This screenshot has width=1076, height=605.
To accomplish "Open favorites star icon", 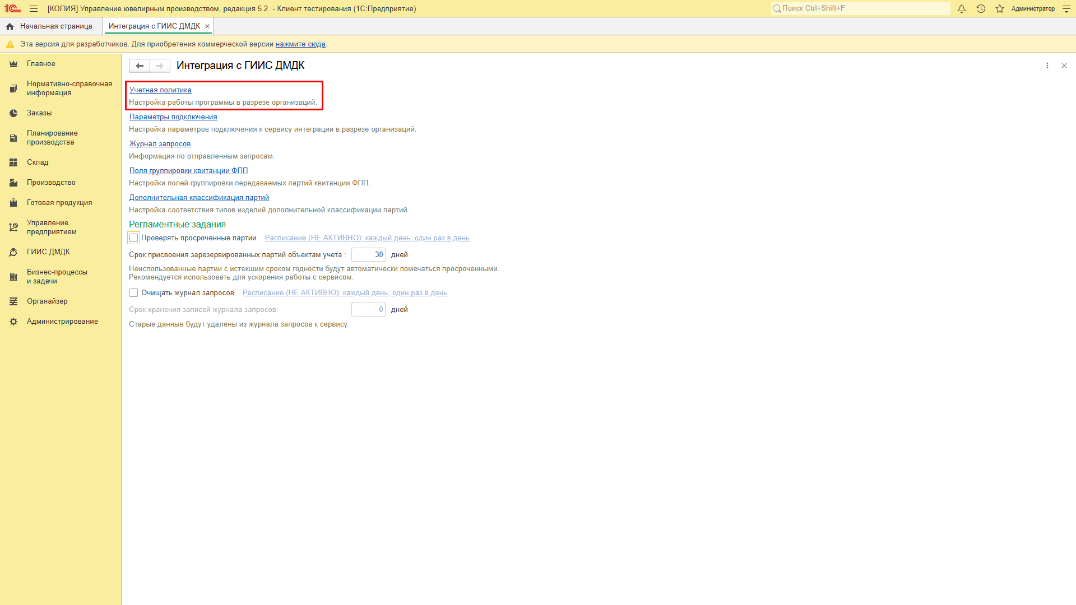I will click(x=1000, y=9).
